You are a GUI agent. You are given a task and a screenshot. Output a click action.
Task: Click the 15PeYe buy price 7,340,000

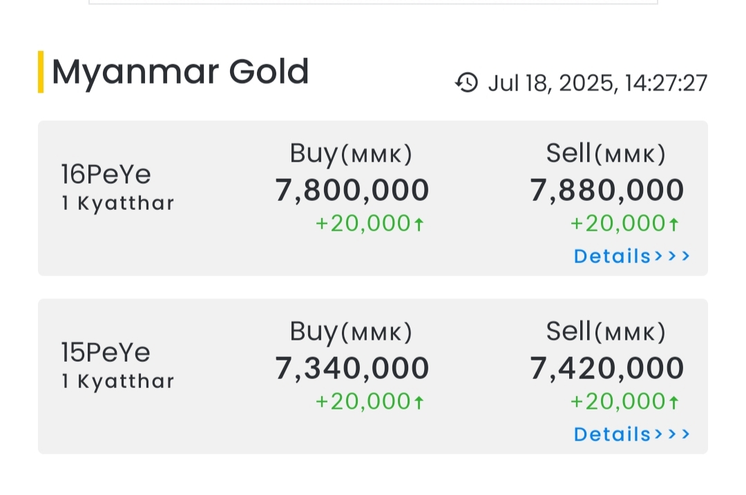click(352, 368)
